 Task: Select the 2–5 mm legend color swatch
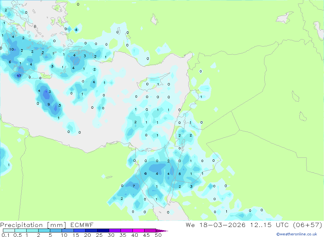coord(44,231)
